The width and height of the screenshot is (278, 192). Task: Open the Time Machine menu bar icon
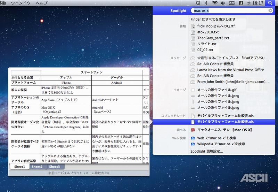[x=197, y=3]
